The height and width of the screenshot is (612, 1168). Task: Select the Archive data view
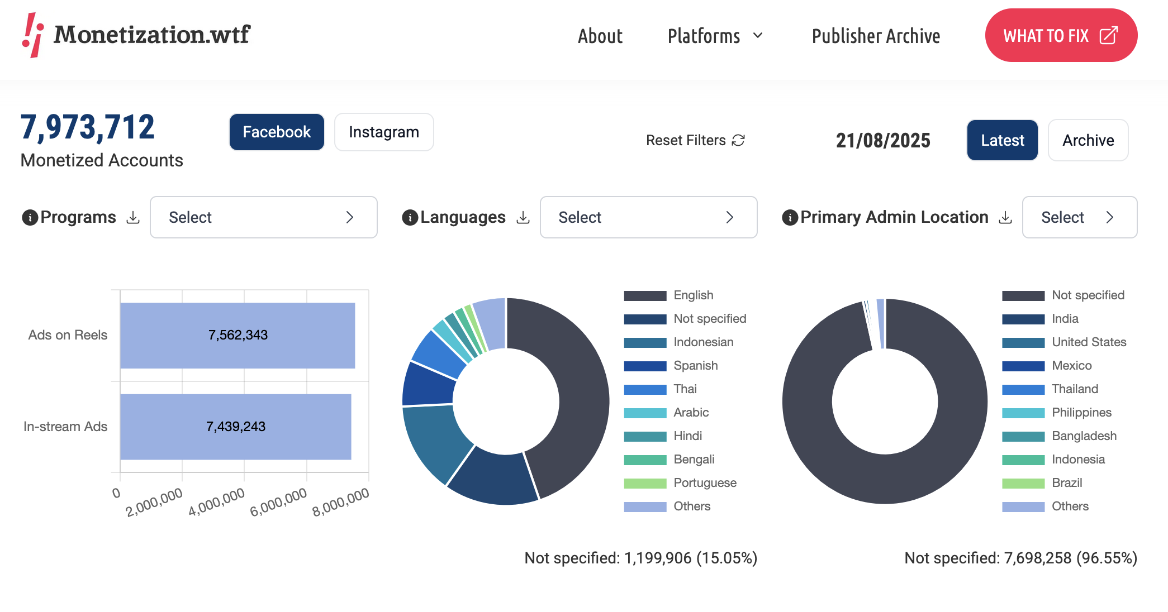(1088, 140)
